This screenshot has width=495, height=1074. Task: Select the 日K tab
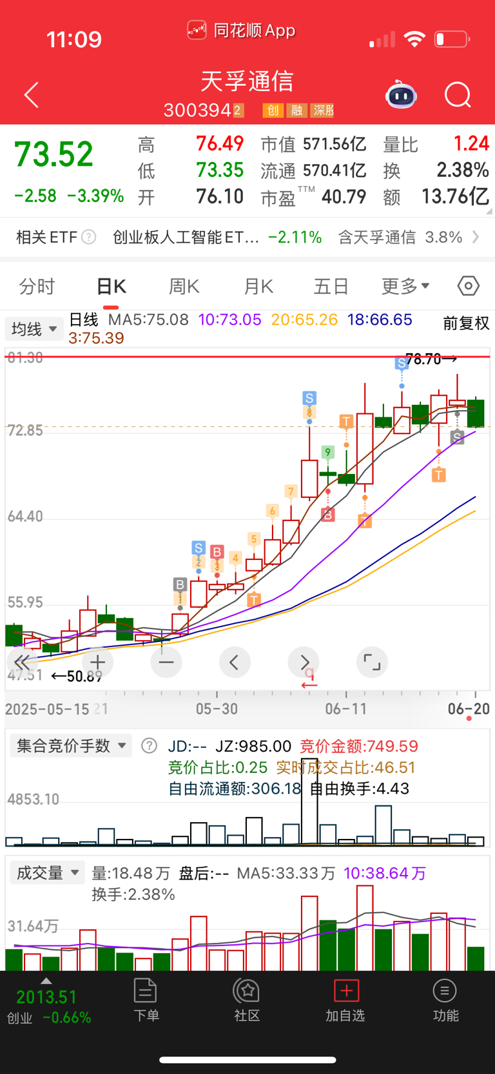coord(111,286)
